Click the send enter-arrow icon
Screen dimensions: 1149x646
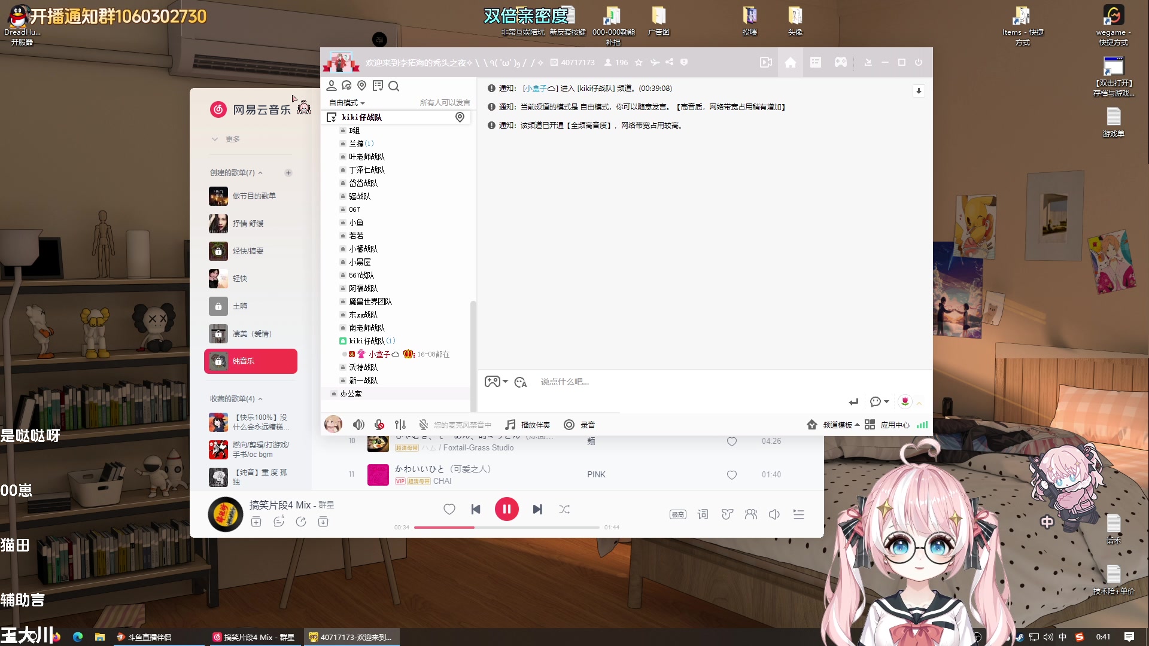[854, 402]
